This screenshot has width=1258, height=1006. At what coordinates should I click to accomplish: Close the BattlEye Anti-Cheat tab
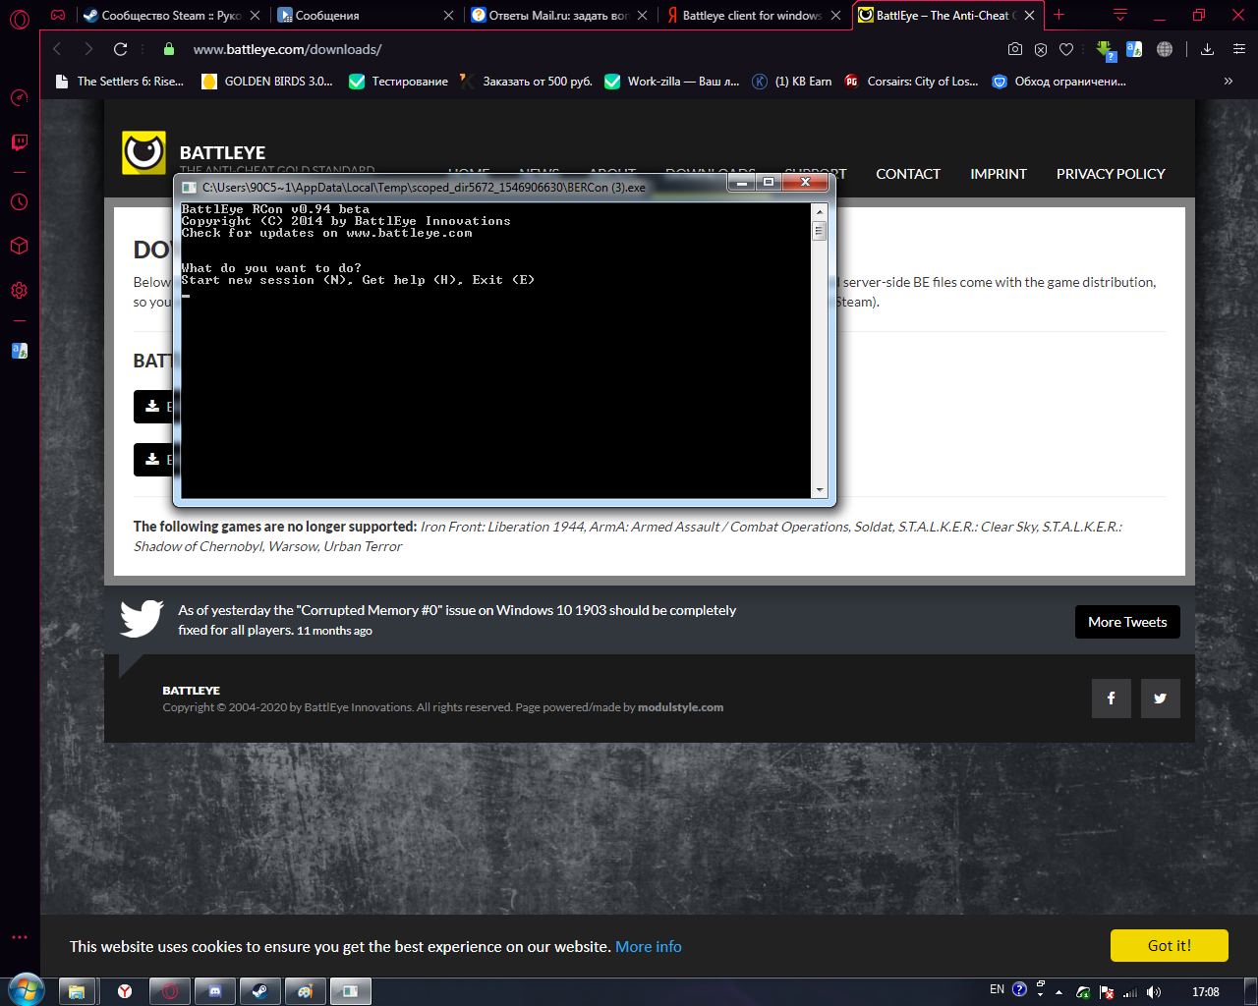coord(1029,16)
